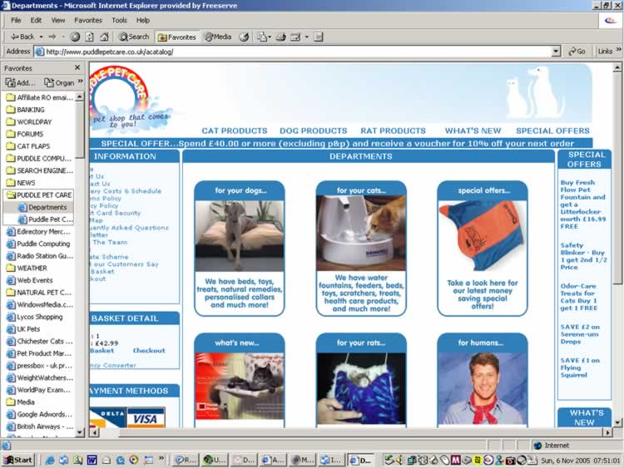Click the Refresh page icon
The width and height of the screenshot is (624, 468).
(x=90, y=37)
